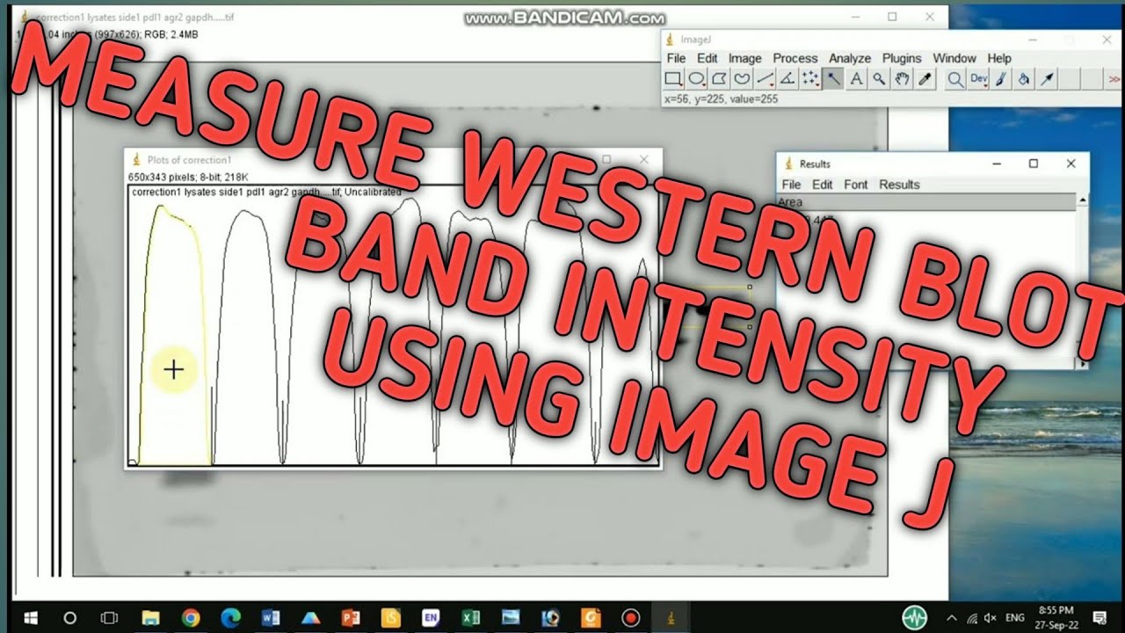Select the Scrolling hand tool
This screenshot has width=1125, height=633.
point(902,79)
